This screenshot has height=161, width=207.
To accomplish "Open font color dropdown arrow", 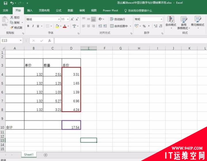I will (68, 26).
